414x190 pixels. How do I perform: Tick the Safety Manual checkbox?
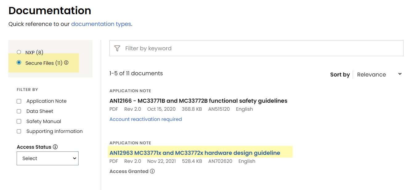[19, 122]
